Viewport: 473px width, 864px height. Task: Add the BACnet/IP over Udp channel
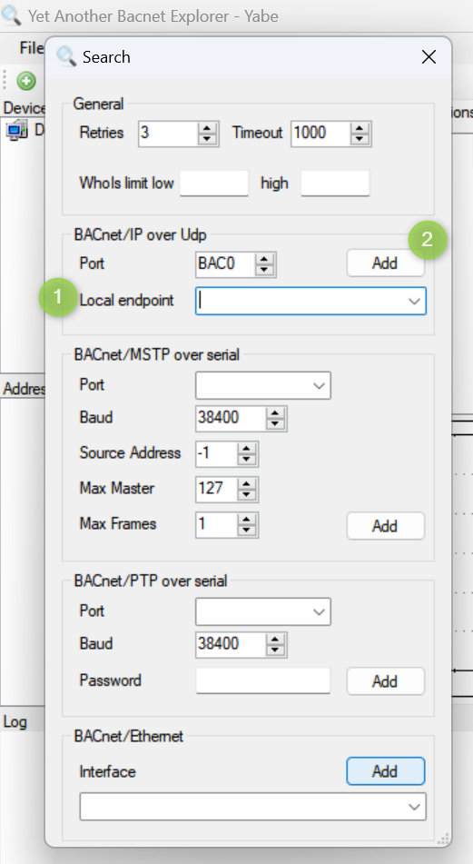[386, 263]
